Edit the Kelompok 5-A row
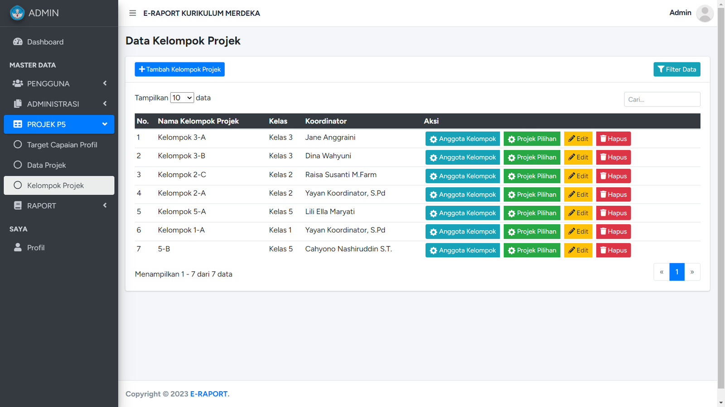725x407 pixels. [x=578, y=213]
